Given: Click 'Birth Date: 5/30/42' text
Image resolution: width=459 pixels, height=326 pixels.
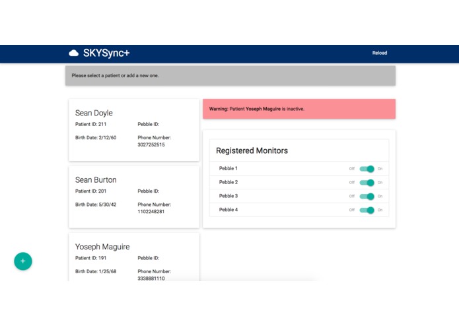Looking at the screenshot, I should (x=96, y=205).
